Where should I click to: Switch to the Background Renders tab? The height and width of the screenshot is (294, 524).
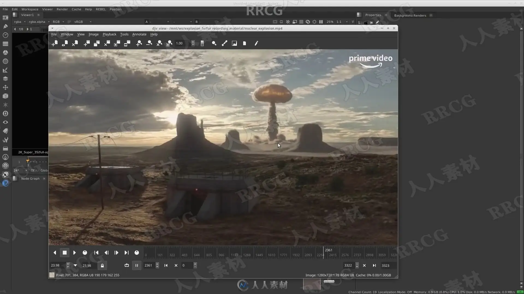tap(410, 16)
